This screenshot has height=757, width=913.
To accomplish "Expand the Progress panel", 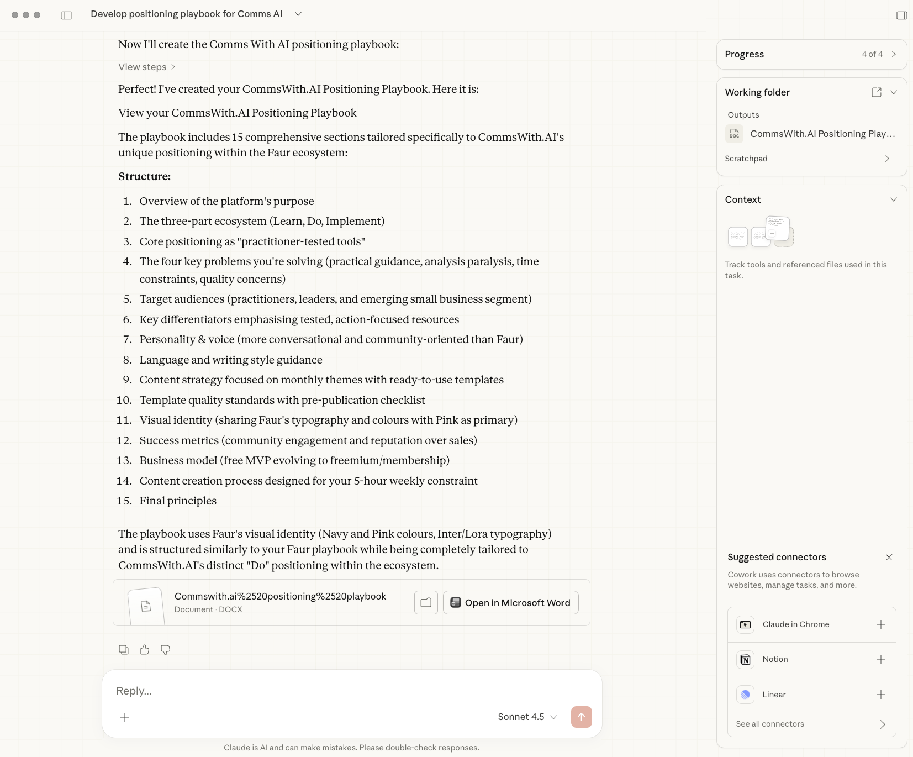I will coord(894,54).
